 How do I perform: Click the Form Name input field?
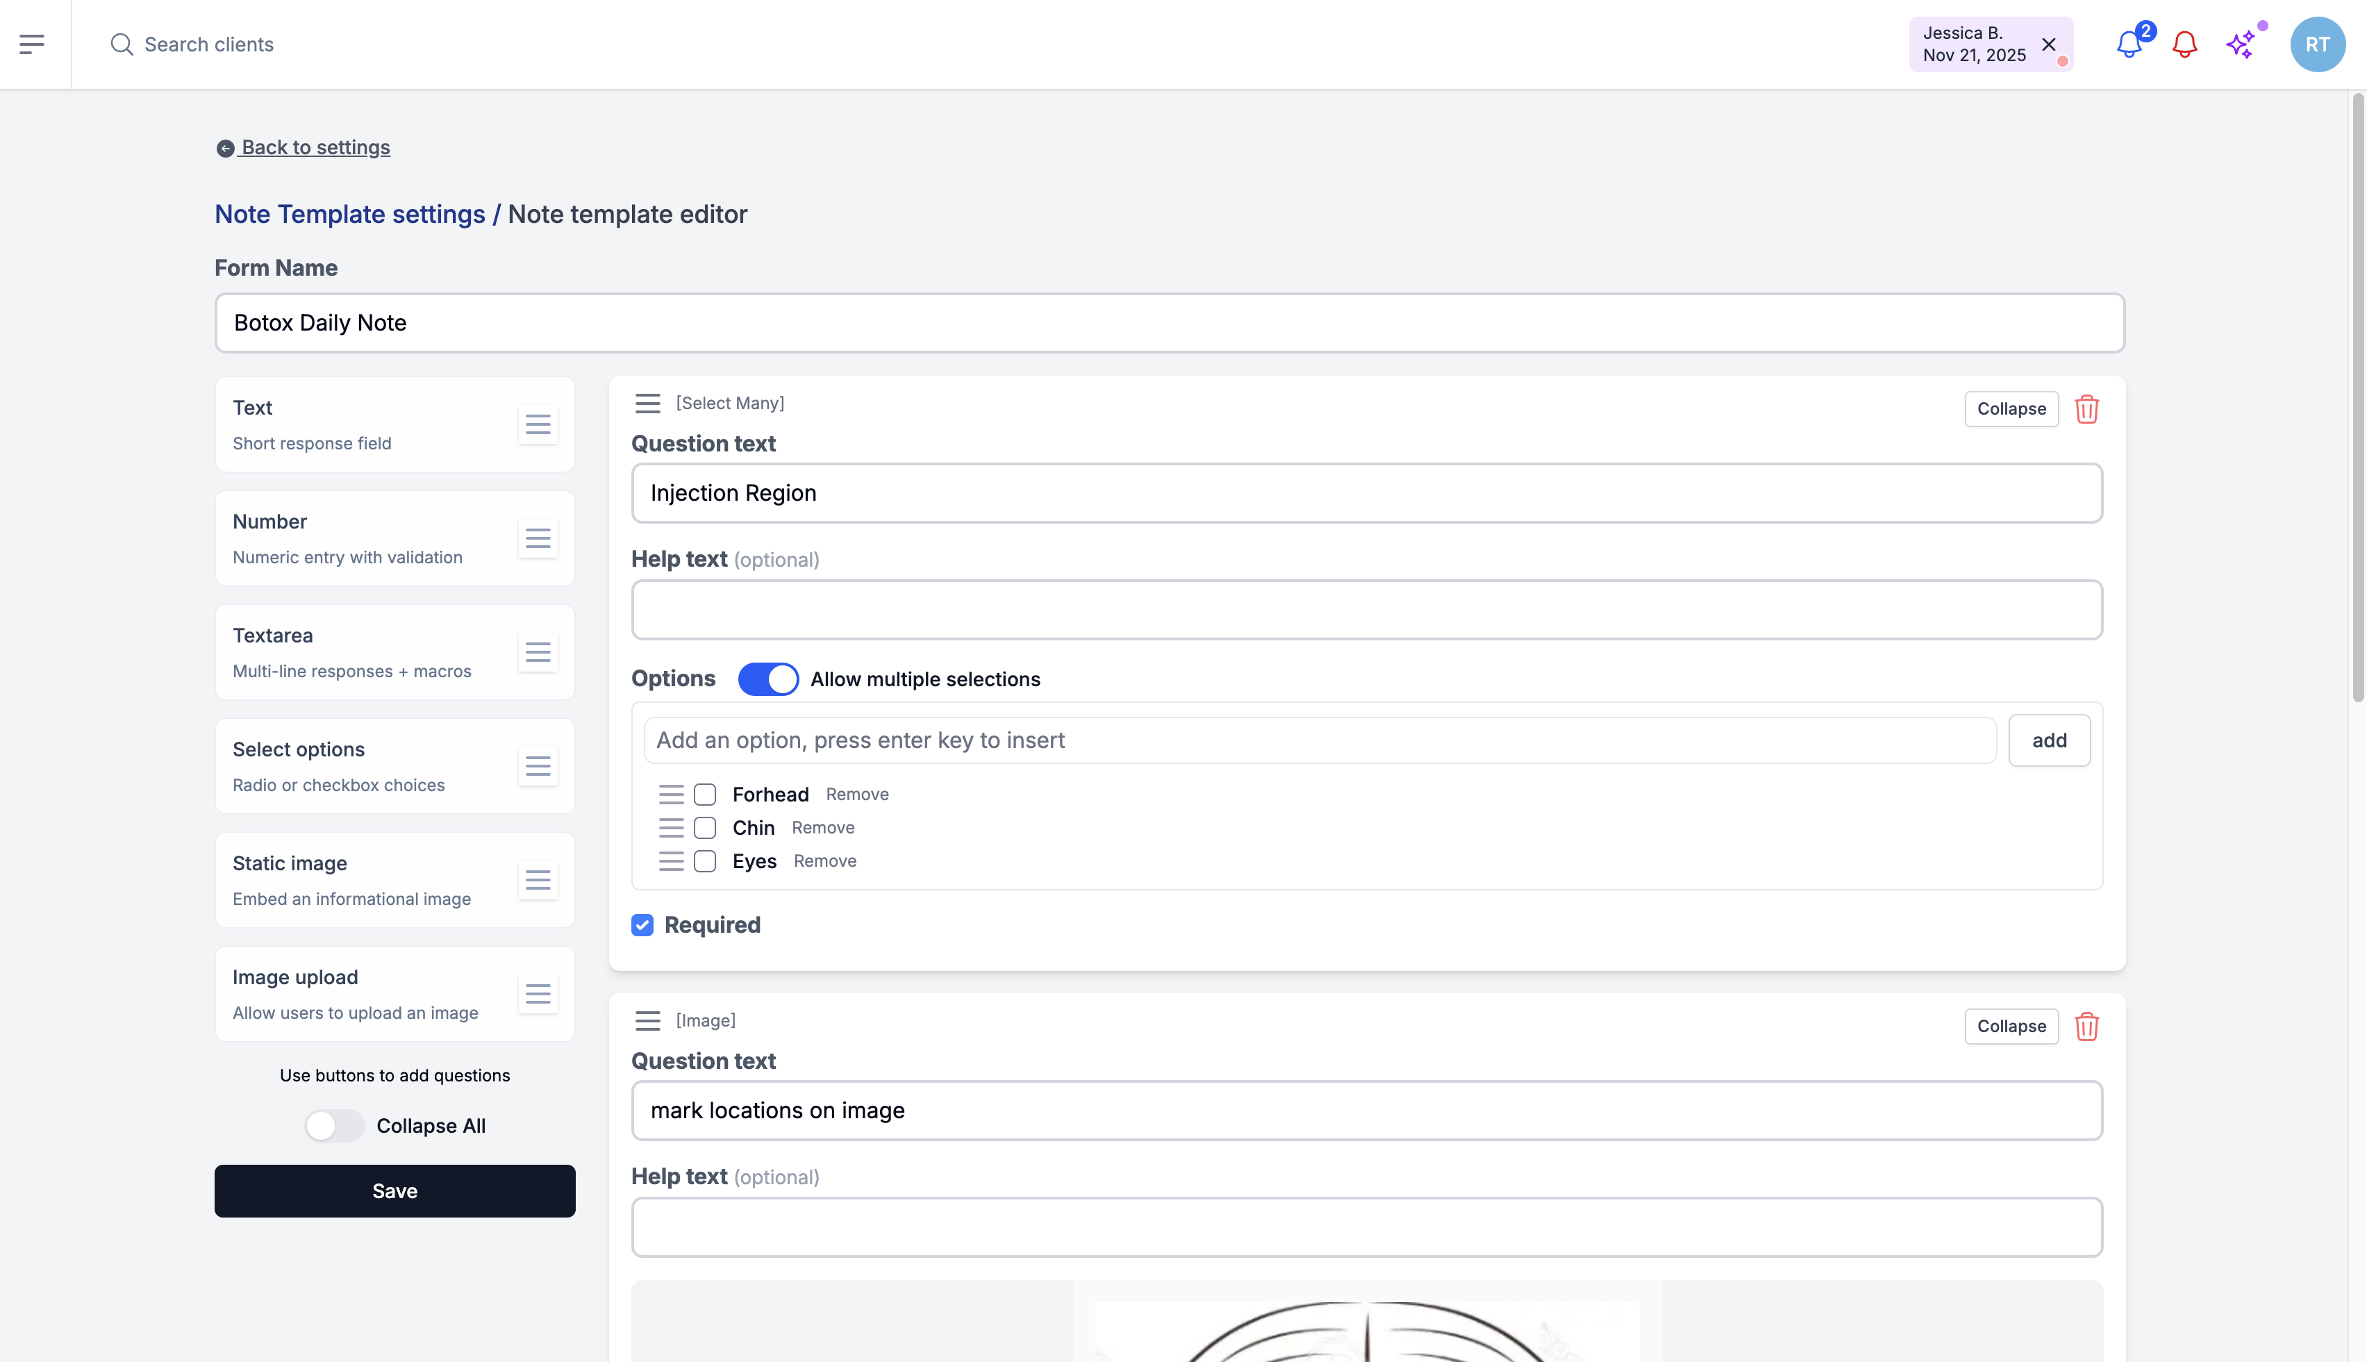pos(1169,323)
